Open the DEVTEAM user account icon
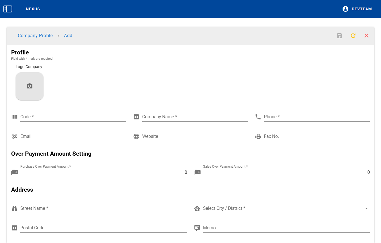Screen dimensions: 381x243 click(x=345, y=9)
